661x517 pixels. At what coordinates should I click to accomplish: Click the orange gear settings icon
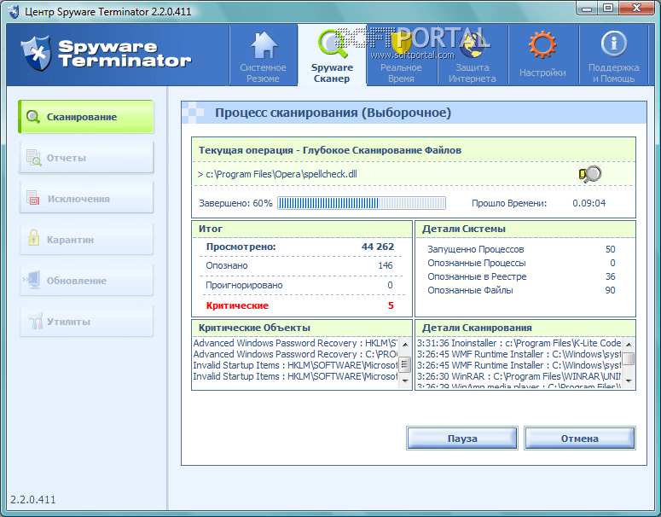pos(542,44)
